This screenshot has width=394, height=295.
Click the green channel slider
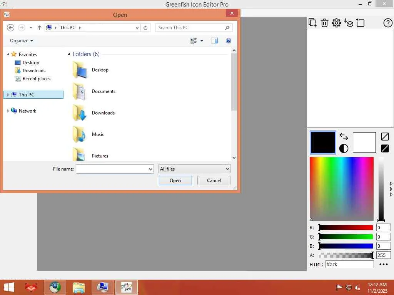(346, 237)
